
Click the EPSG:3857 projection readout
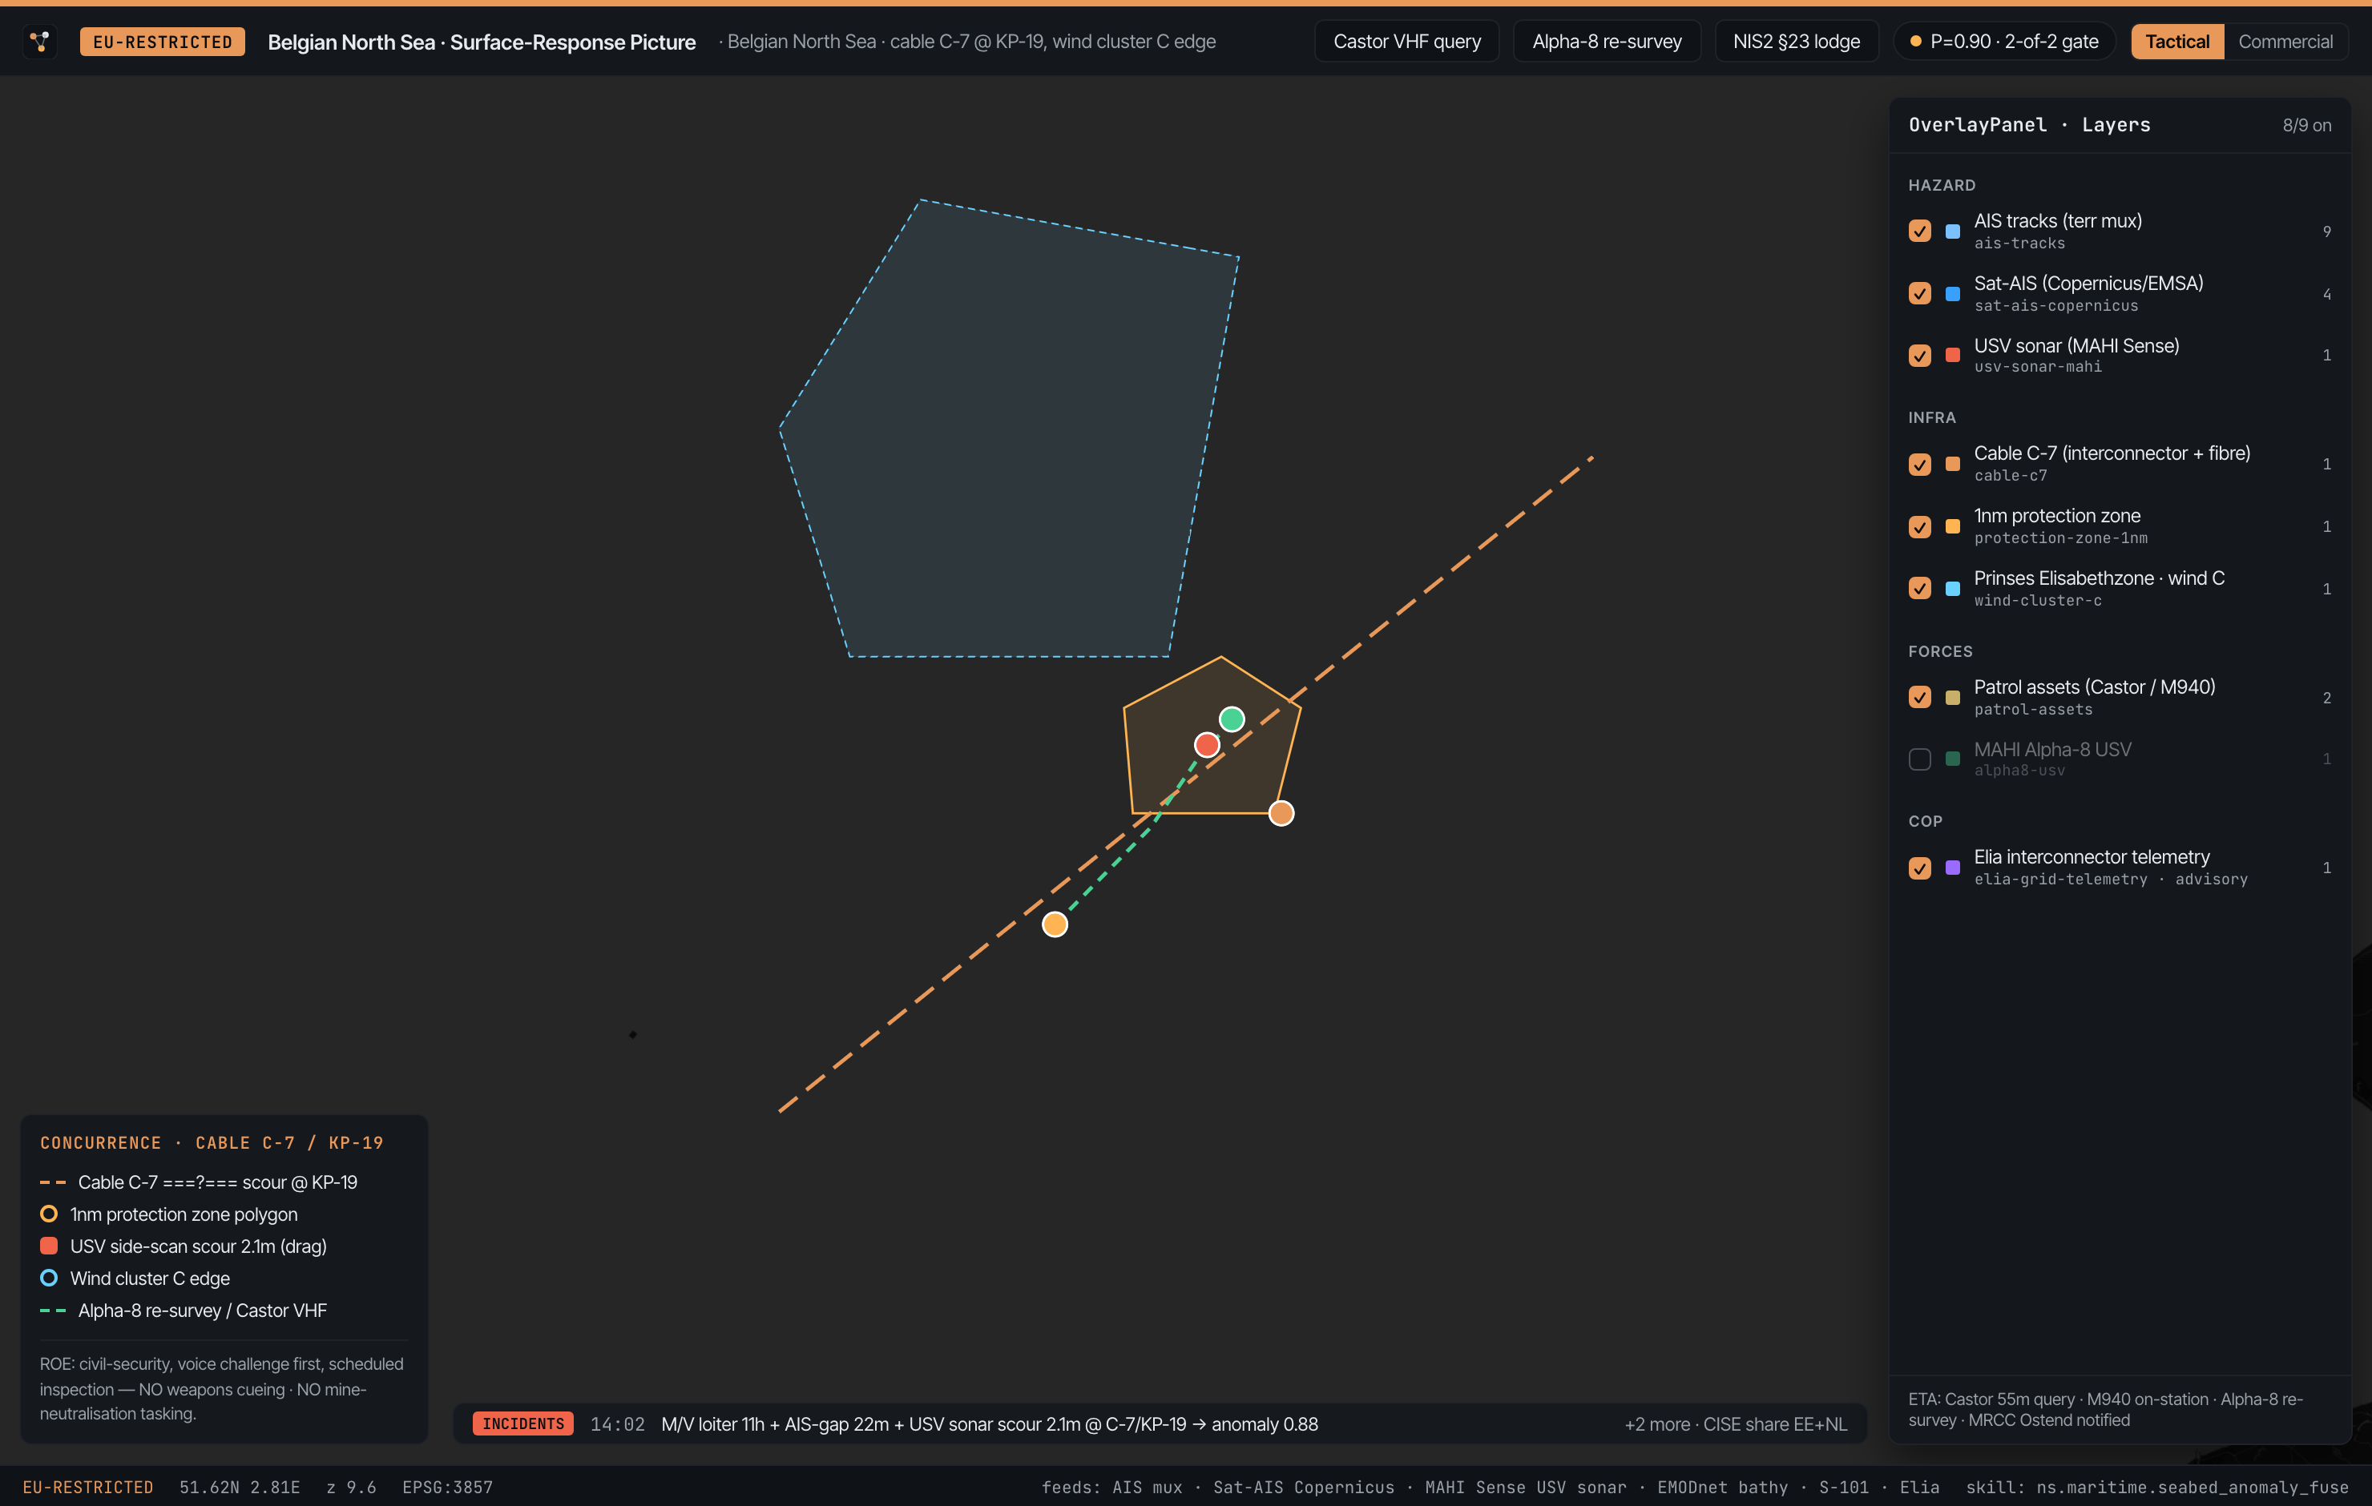(x=447, y=1488)
